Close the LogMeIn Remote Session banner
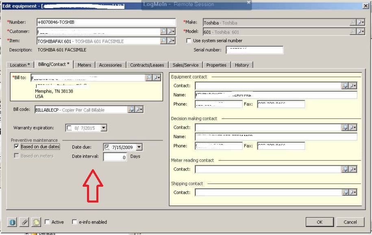The width and height of the screenshot is (372, 235). tap(248, 2)
